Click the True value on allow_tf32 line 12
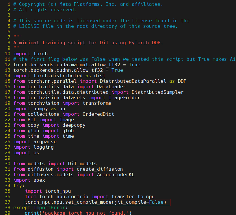 (134, 65)
